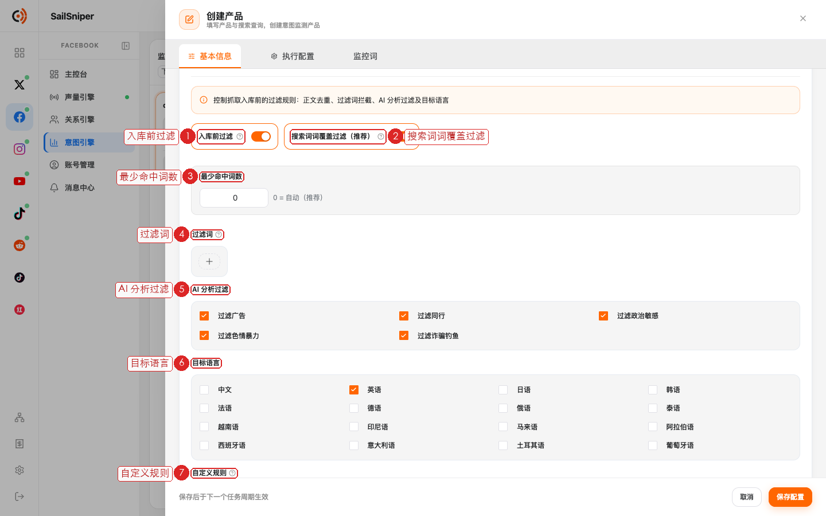Click the 搜索词词覆盖过滤（推荐） label

click(333, 136)
